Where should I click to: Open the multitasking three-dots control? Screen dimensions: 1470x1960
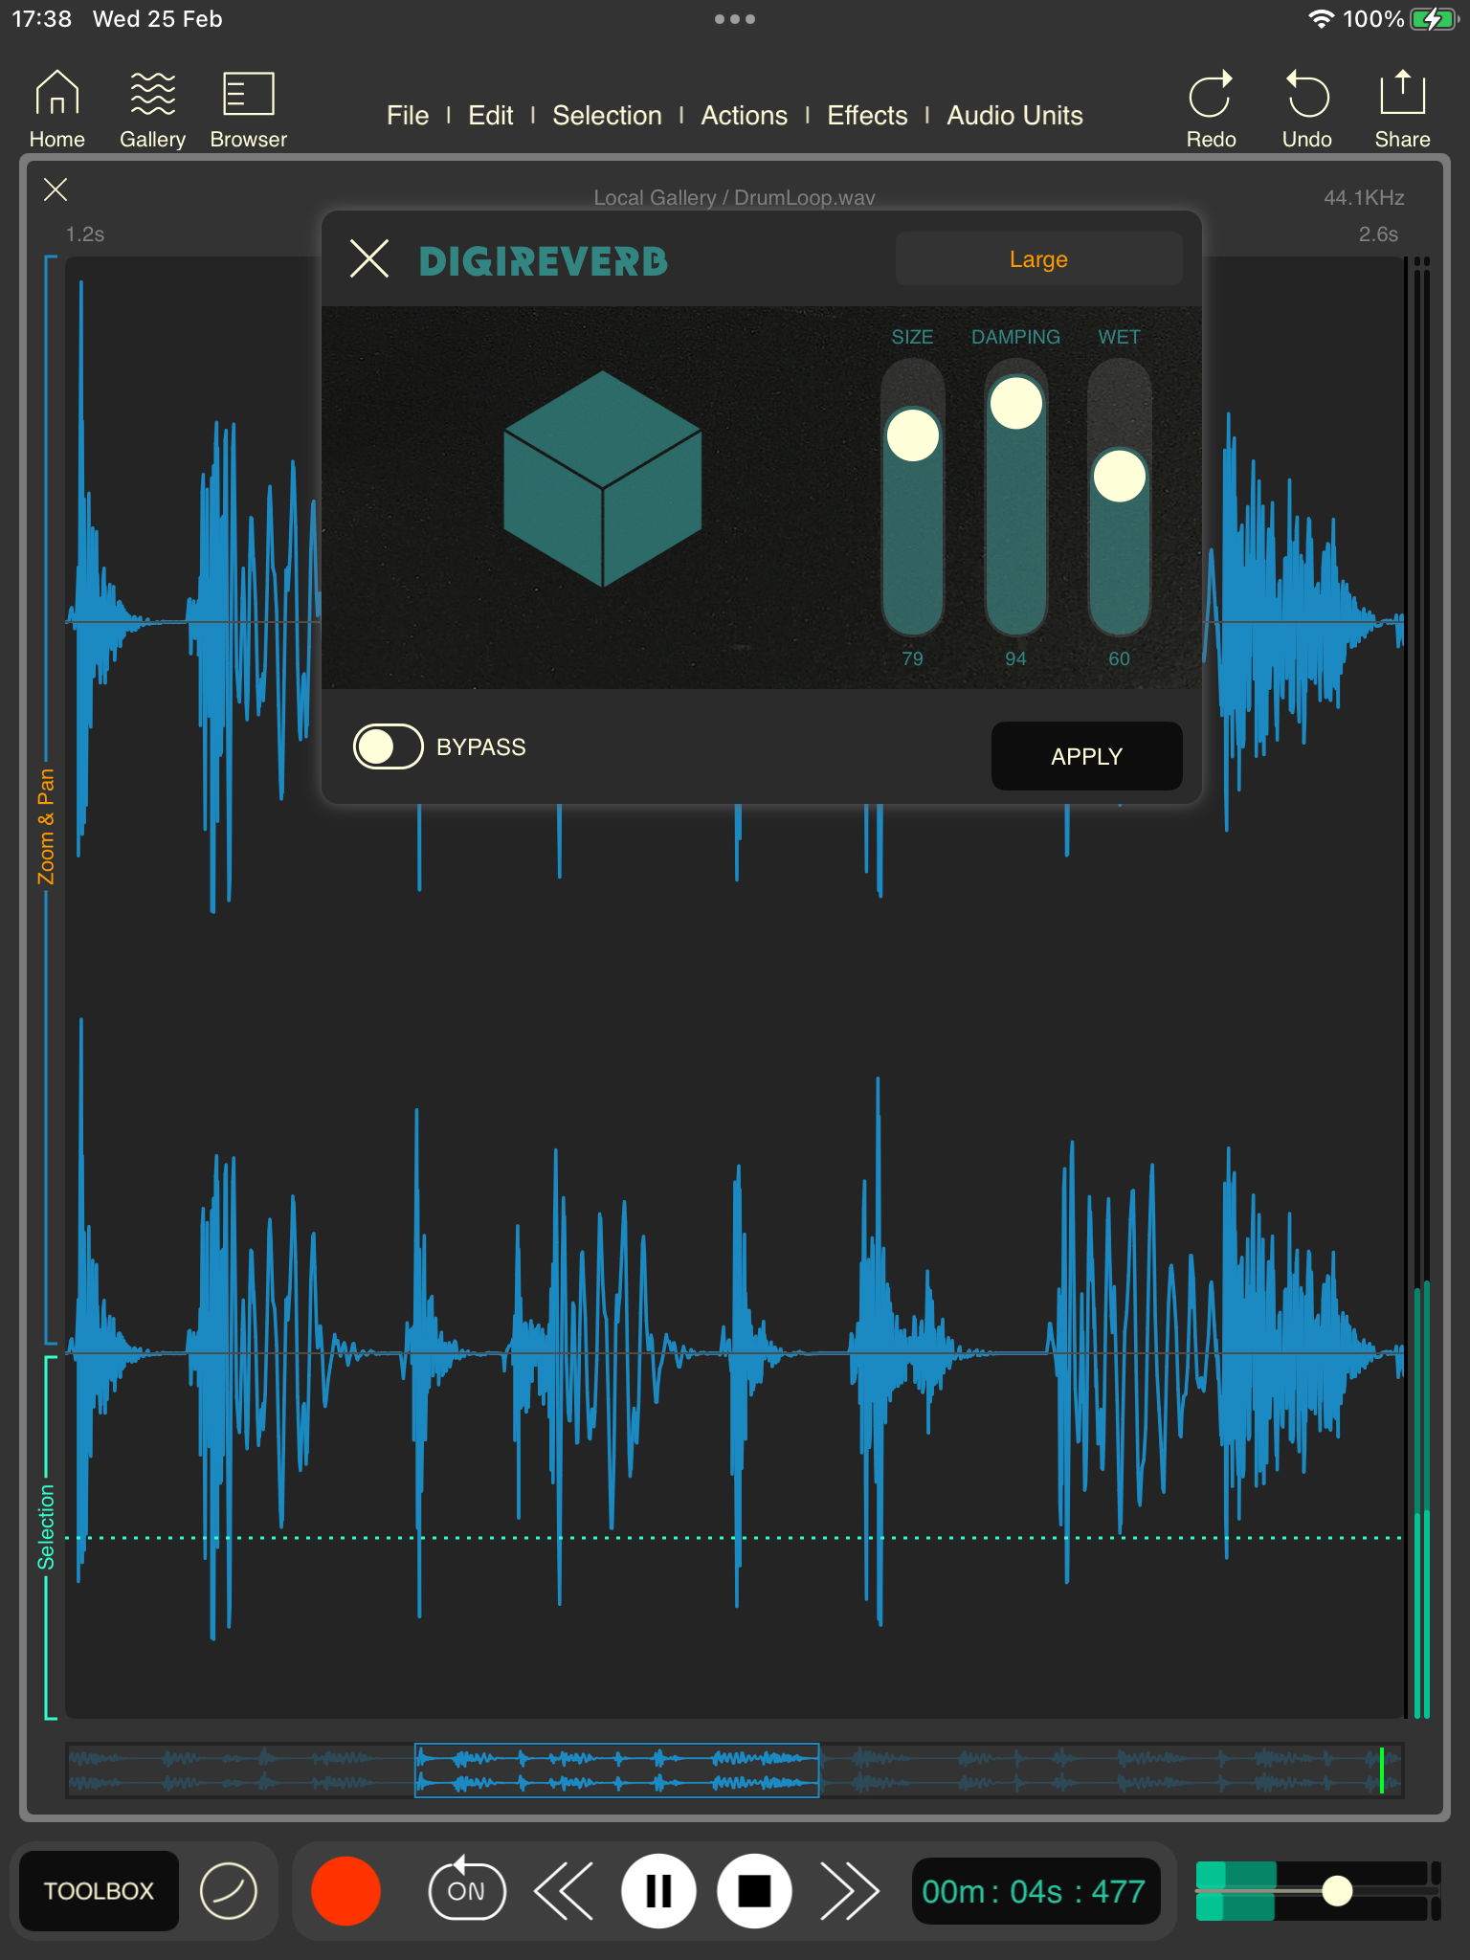pos(735,19)
